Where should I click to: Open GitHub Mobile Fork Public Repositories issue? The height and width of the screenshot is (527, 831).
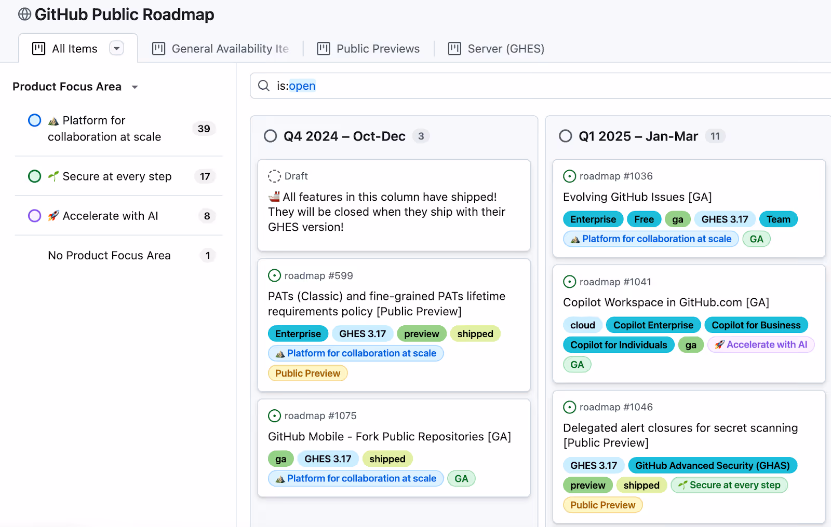[390, 437]
